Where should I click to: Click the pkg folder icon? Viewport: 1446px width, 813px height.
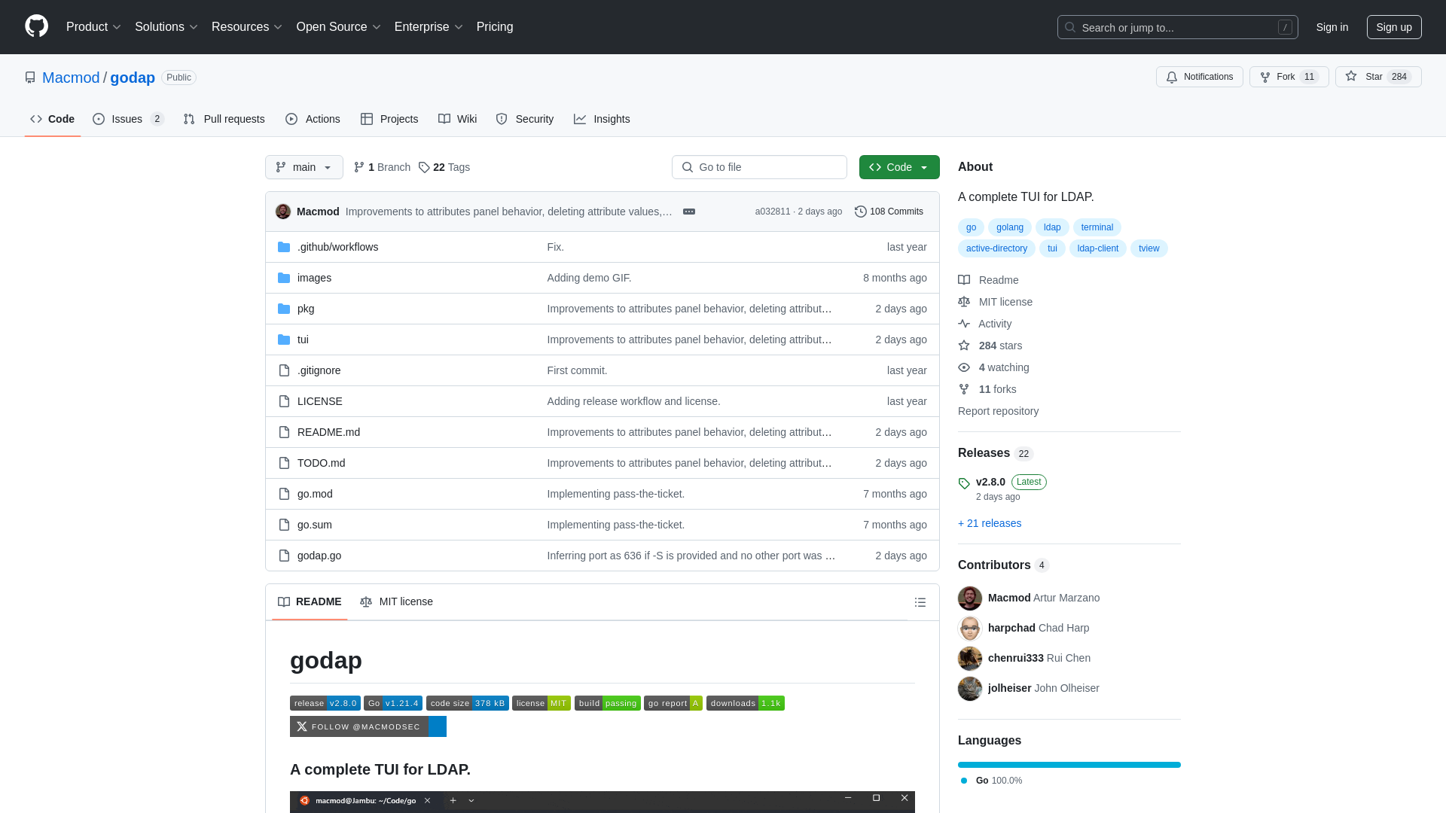(284, 309)
